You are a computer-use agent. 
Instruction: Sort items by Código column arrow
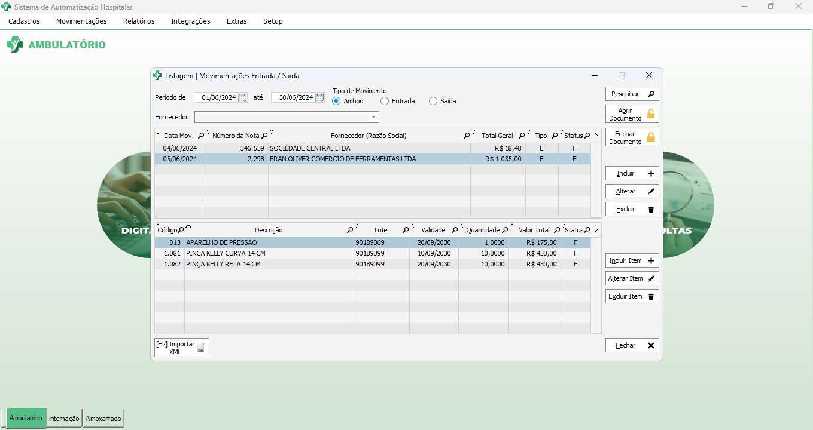point(188,227)
